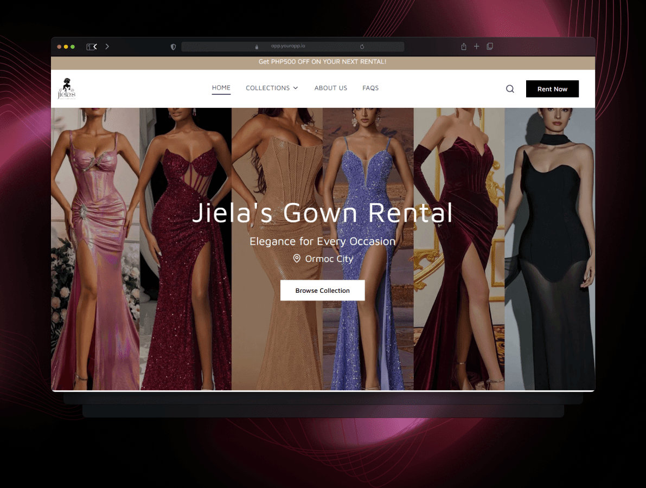Reload the page with refresh icon

click(x=362, y=47)
